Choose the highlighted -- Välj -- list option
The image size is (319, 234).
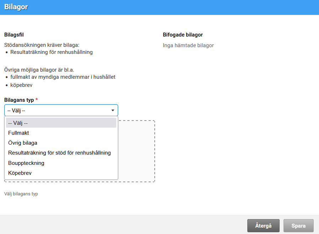tap(61, 123)
